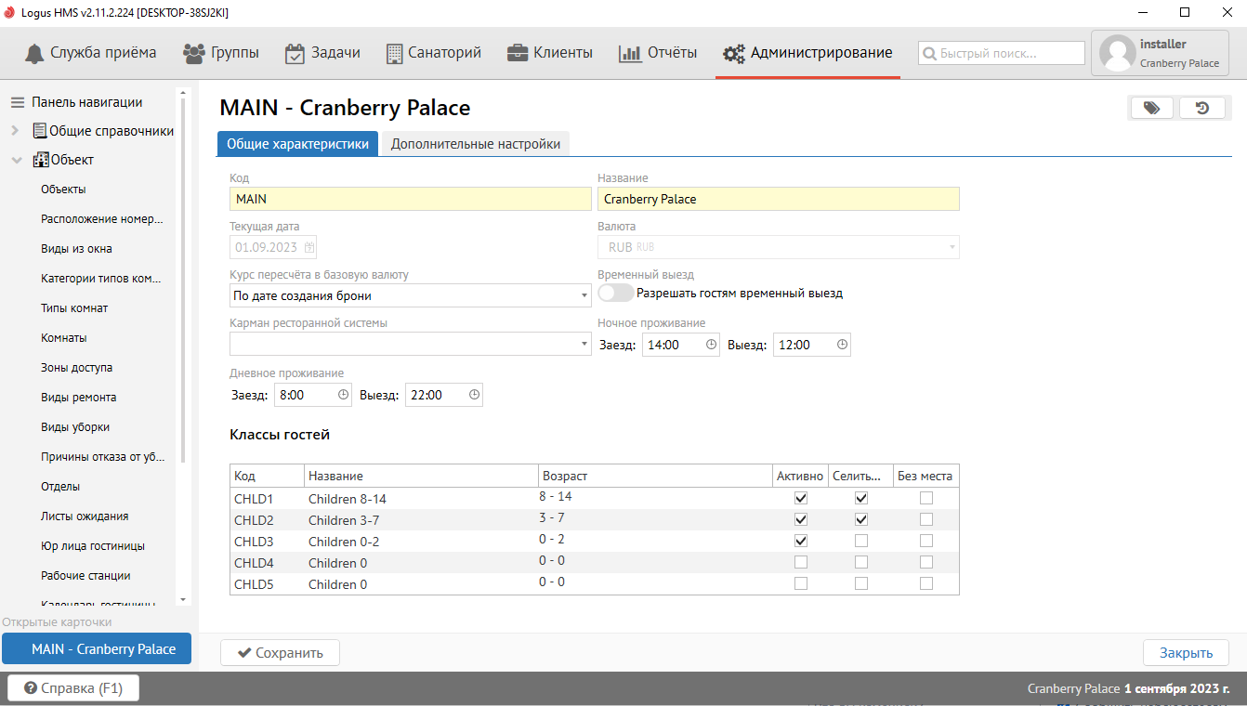Switch to Дополнительные настройки tab
1247x706 pixels.
coord(475,144)
